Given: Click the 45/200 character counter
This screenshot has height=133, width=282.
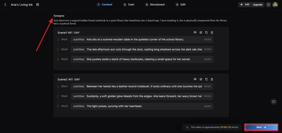Looking at the screenshot, I should [208, 106].
